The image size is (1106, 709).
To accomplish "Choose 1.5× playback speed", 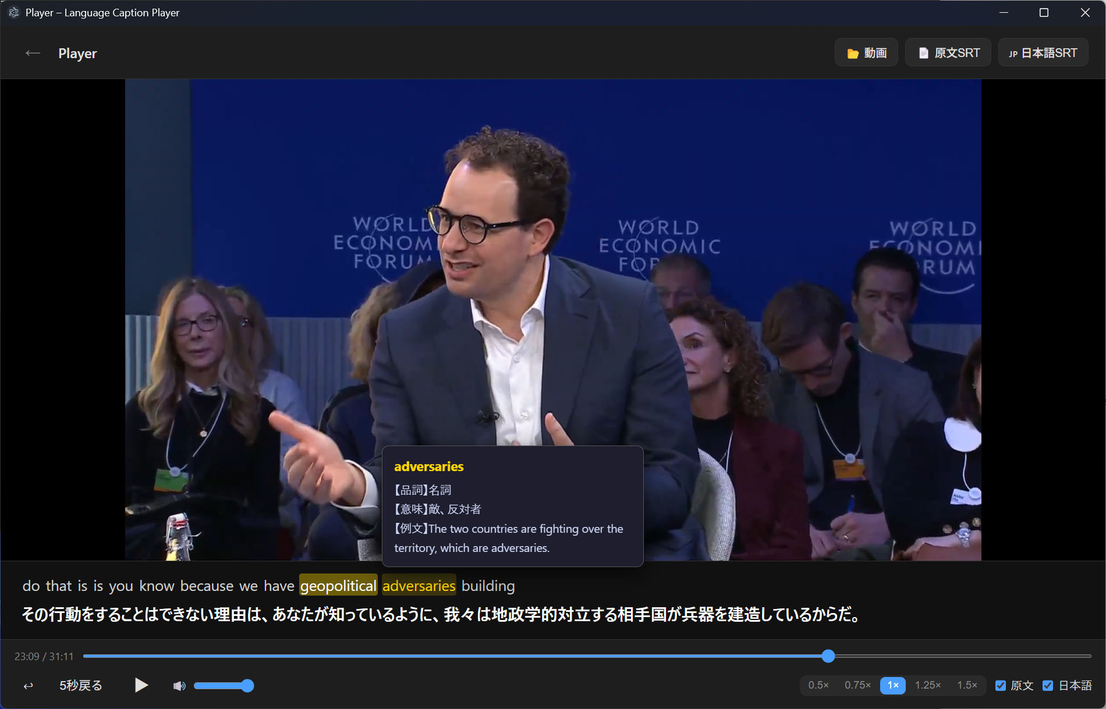I will (967, 685).
